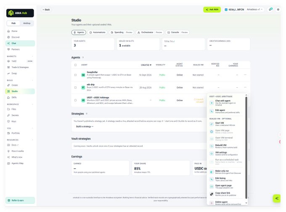The height and width of the screenshot is (212, 286).
Task: Choose Open agent page in the menu
Action: pos(226,186)
